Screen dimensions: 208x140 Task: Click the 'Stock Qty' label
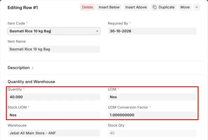(x=116, y=125)
